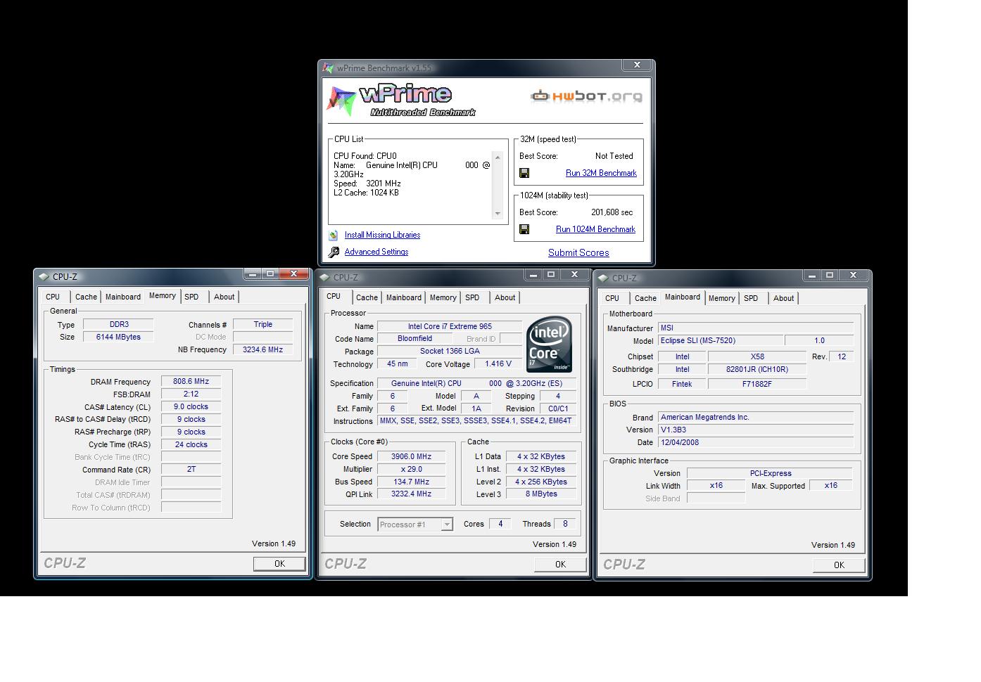Click the Advanced Settings wrench icon
Screen dimensions: 981x682
click(334, 252)
